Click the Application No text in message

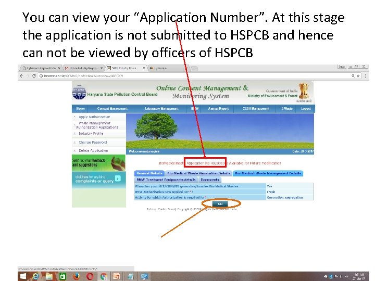(x=205, y=163)
